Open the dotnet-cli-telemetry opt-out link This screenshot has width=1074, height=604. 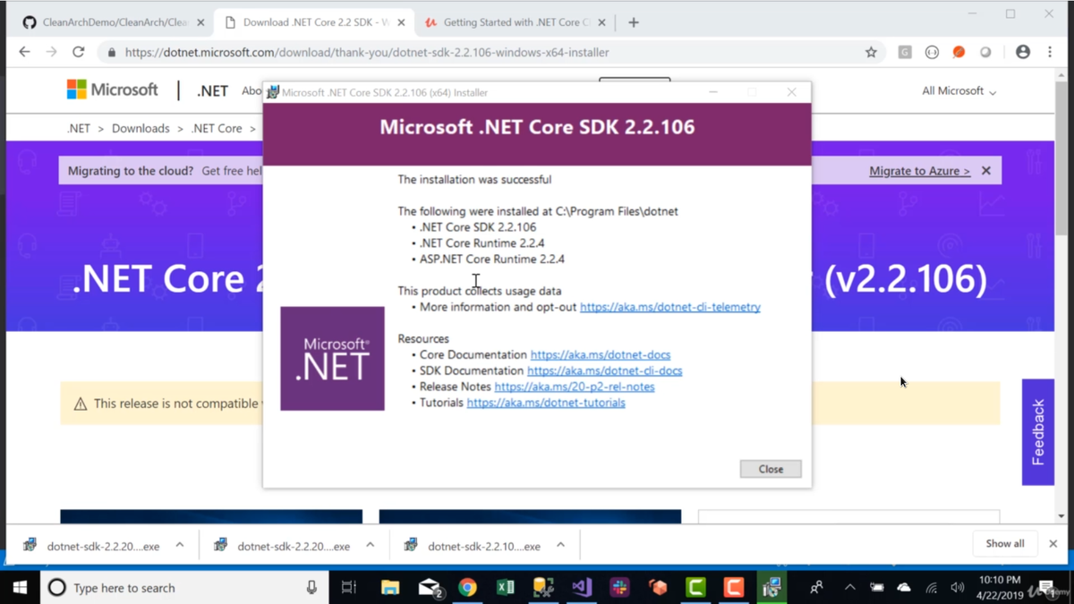point(670,307)
